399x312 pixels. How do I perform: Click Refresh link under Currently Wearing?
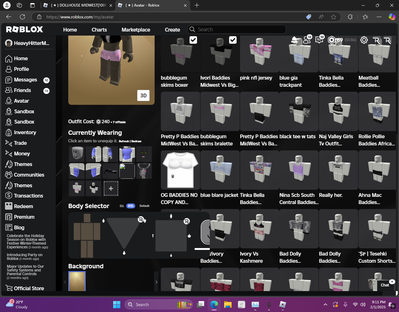[124, 141]
